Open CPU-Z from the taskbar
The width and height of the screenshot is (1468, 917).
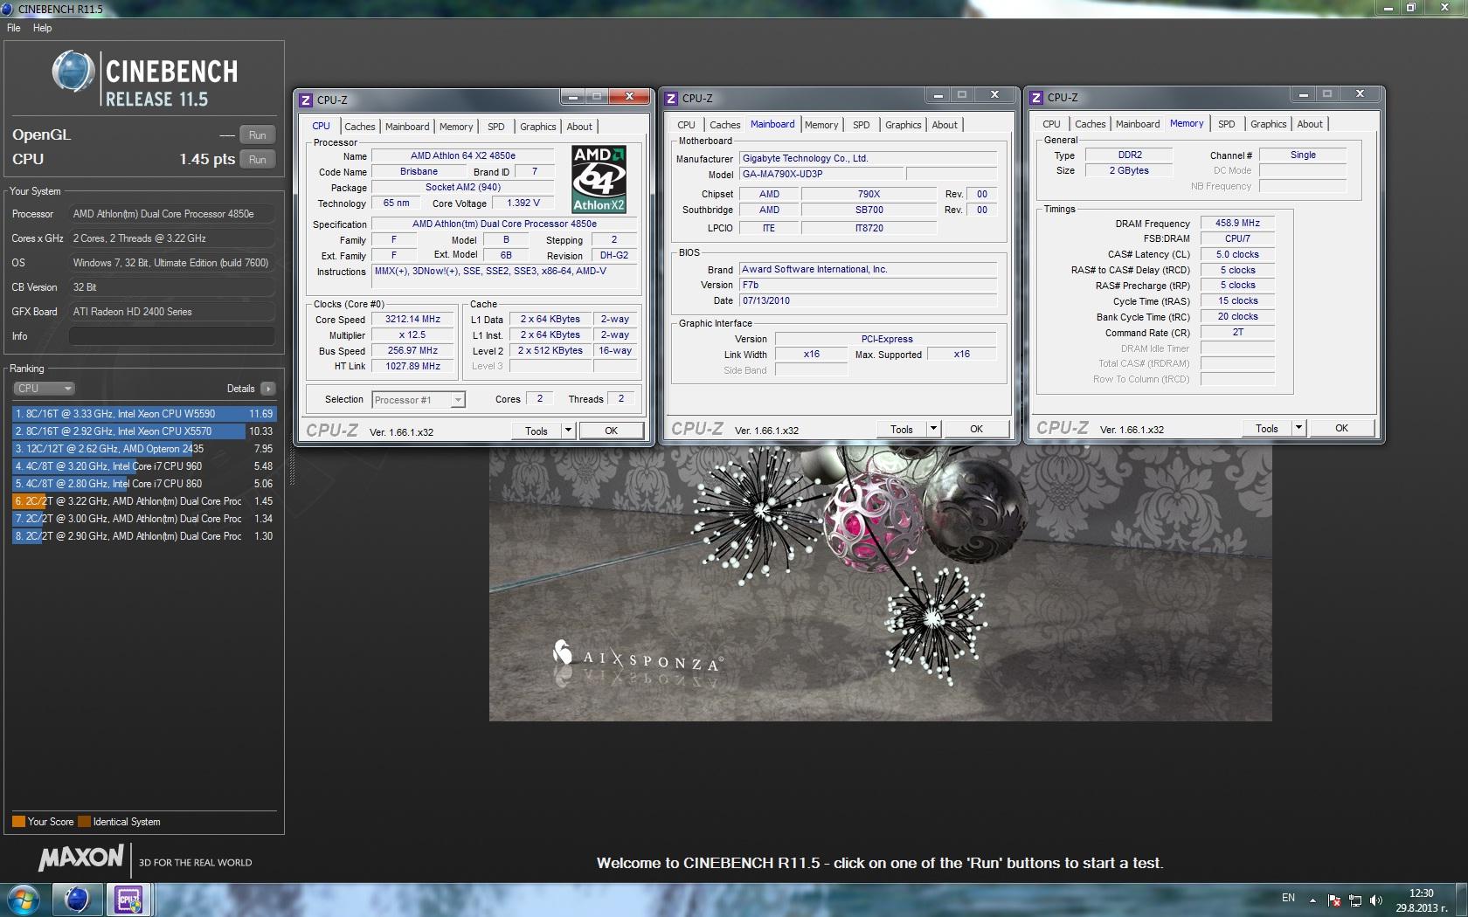(129, 900)
